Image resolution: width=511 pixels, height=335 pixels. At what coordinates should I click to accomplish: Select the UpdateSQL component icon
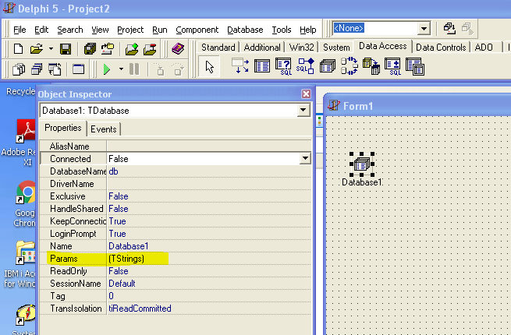pos(392,66)
